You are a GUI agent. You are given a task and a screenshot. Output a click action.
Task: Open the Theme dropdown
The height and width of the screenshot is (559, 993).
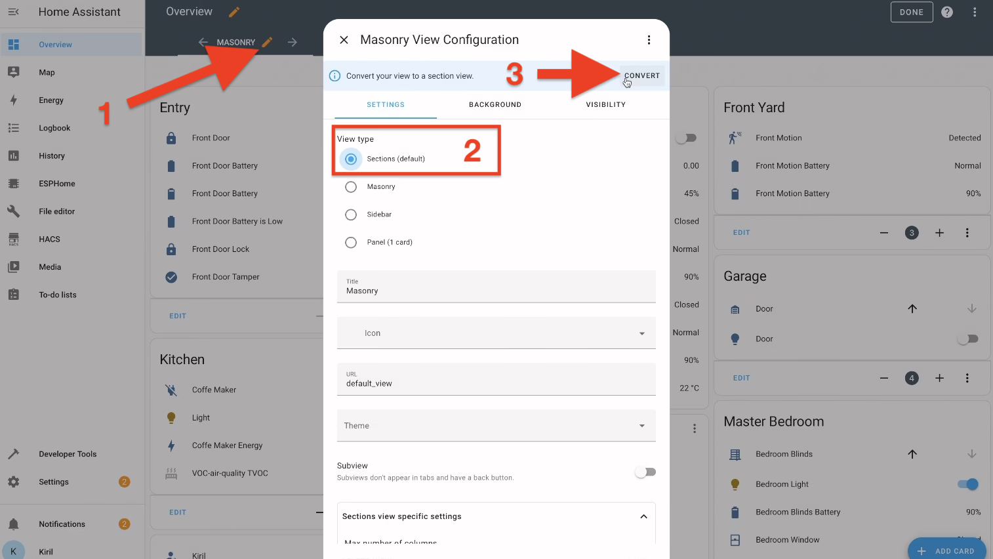pyautogui.click(x=496, y=426)
